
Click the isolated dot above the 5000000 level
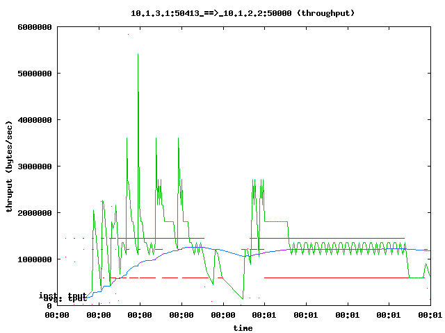click(128, 34)
